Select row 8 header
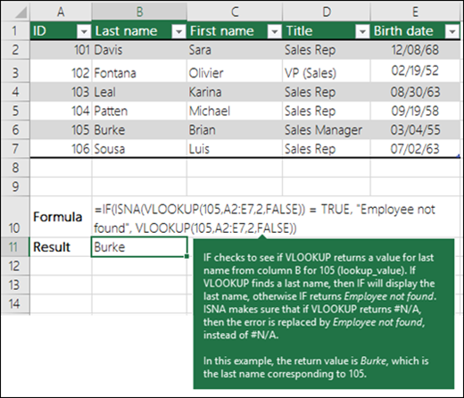This screenshot has height=398, width=464. [x=15, y=168]
